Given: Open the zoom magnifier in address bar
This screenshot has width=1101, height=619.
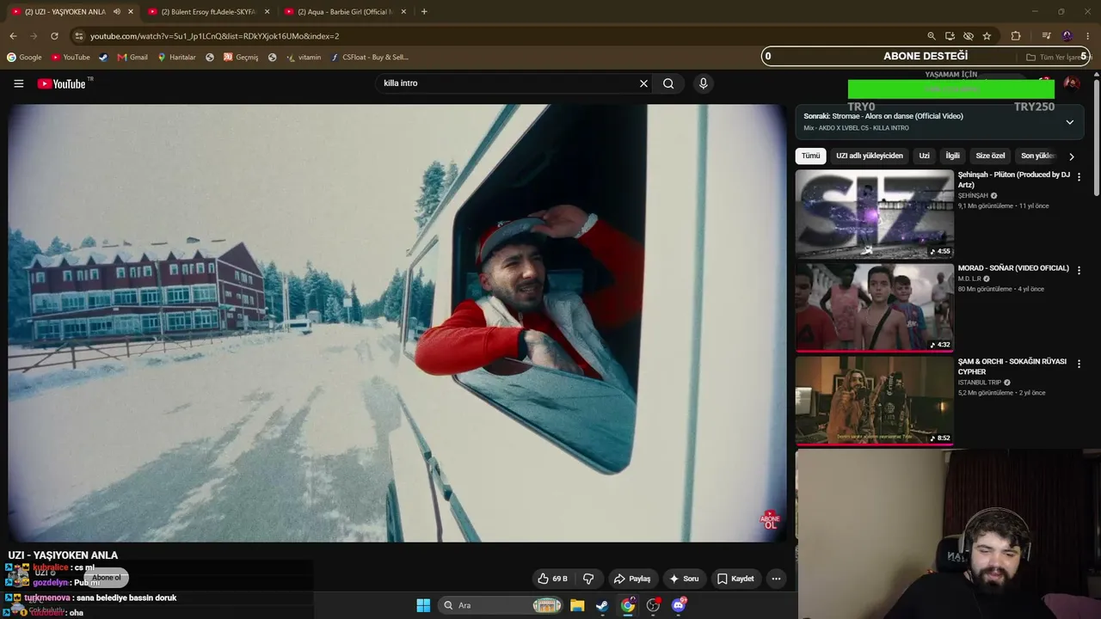Looking at the screenshot, I should click(x=931, y=36).
